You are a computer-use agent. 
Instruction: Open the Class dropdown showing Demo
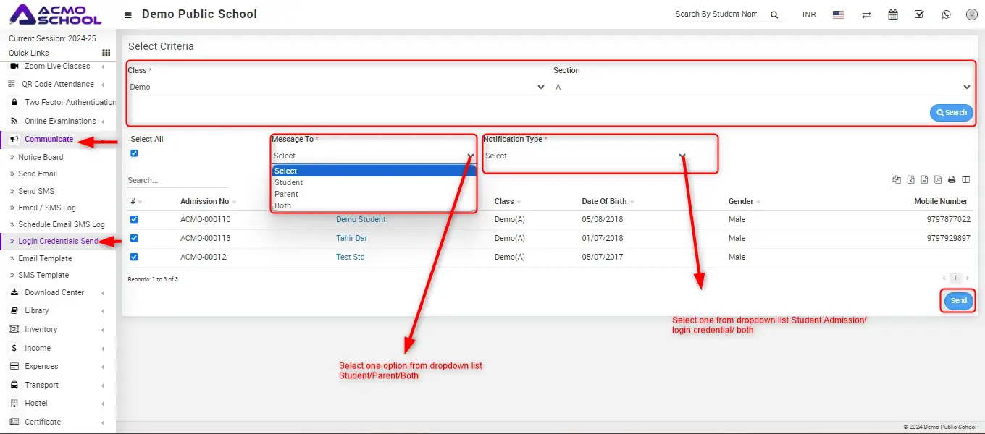[x=337, y=87]
